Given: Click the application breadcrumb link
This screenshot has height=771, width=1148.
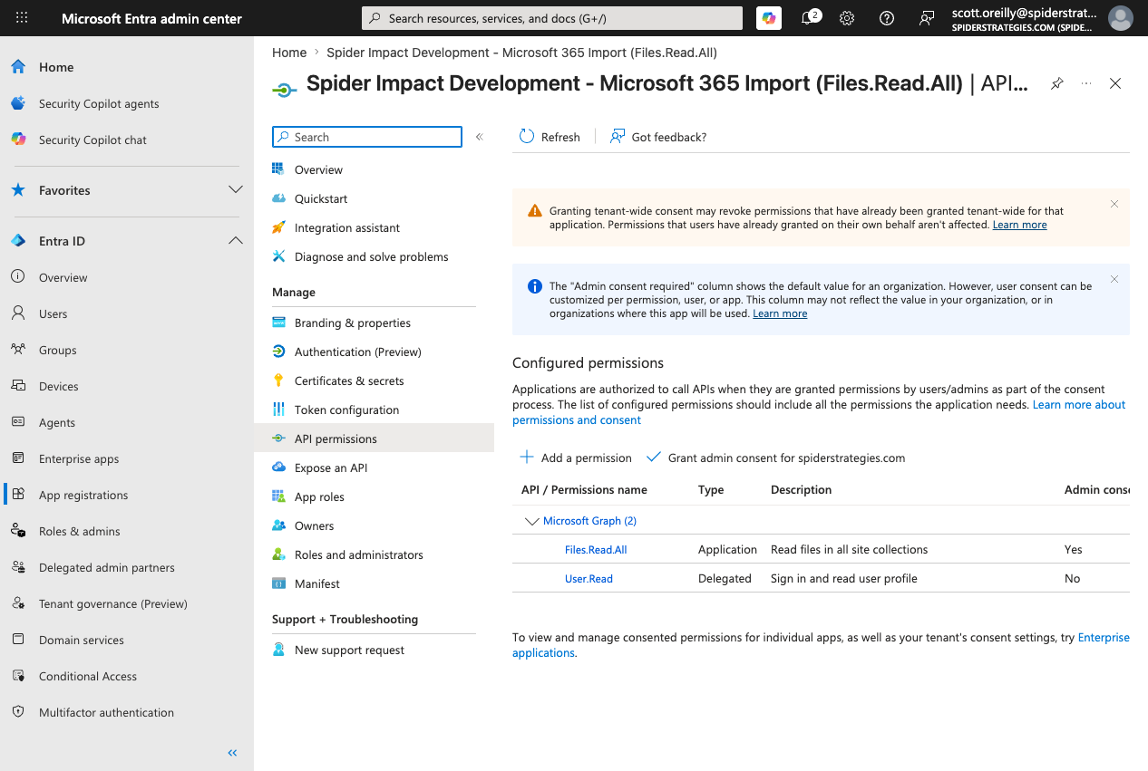Looking at the screenshot, I should coord(521,53).
